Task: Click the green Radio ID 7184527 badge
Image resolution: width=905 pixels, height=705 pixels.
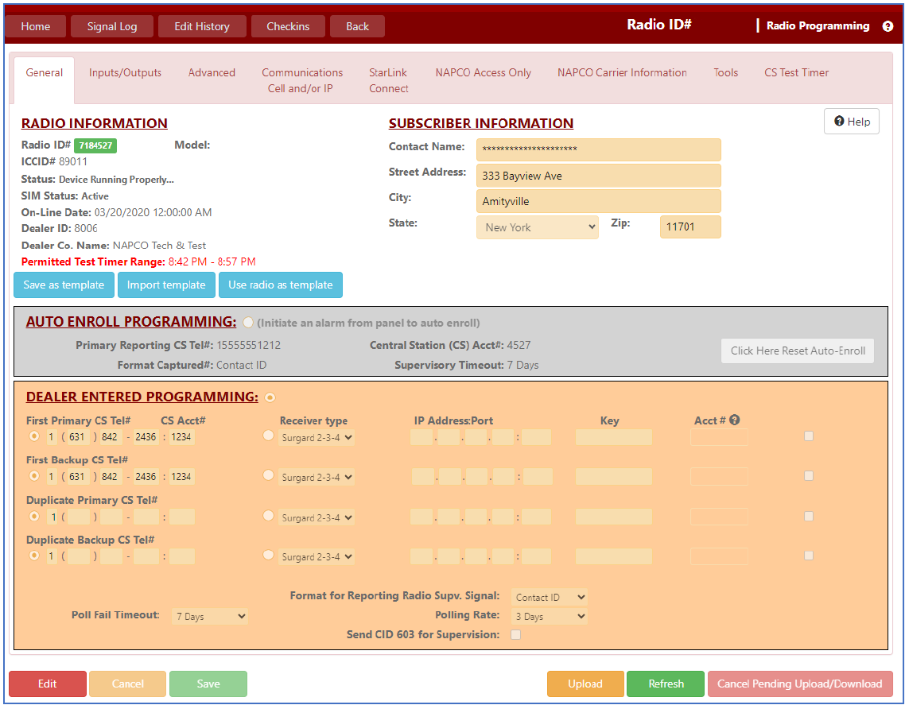Action: point(95,145)
